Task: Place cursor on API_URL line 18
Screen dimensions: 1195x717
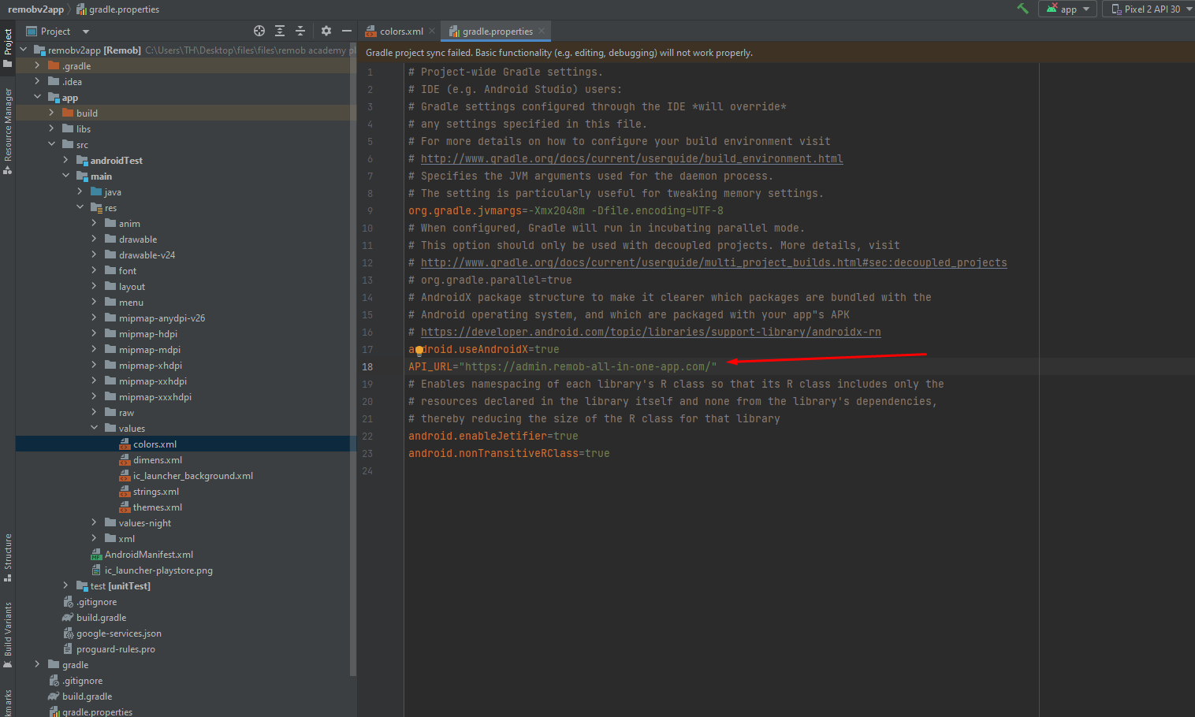Action: click(563, 366)
